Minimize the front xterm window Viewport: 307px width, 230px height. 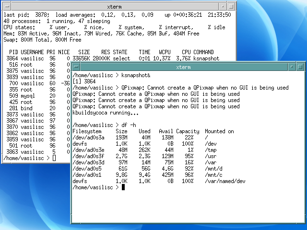point(291,67)
